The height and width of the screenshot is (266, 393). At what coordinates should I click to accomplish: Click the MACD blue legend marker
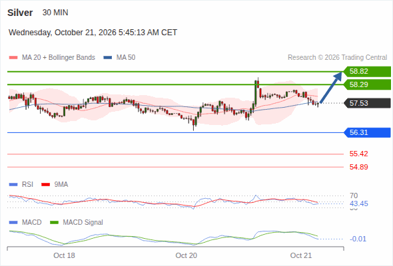click(13, 222)
